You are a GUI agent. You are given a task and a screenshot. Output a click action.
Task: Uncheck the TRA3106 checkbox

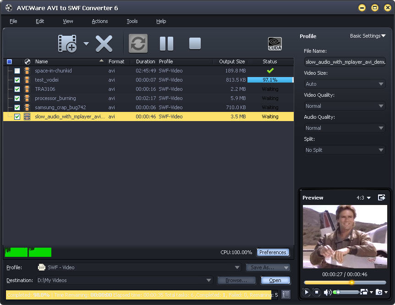17,89
